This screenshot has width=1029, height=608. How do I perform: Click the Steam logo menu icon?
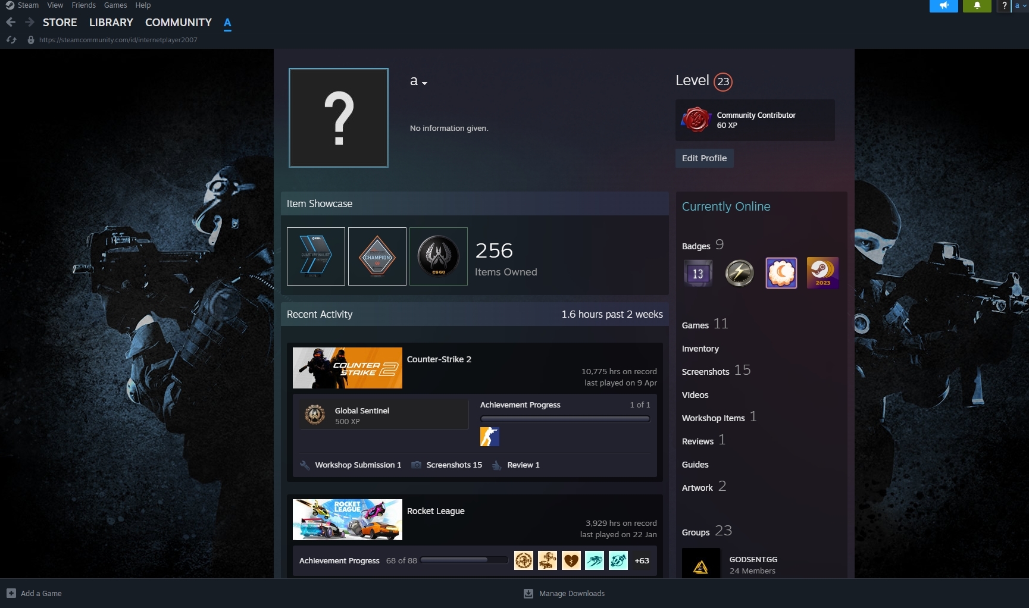tap(10, 5)
